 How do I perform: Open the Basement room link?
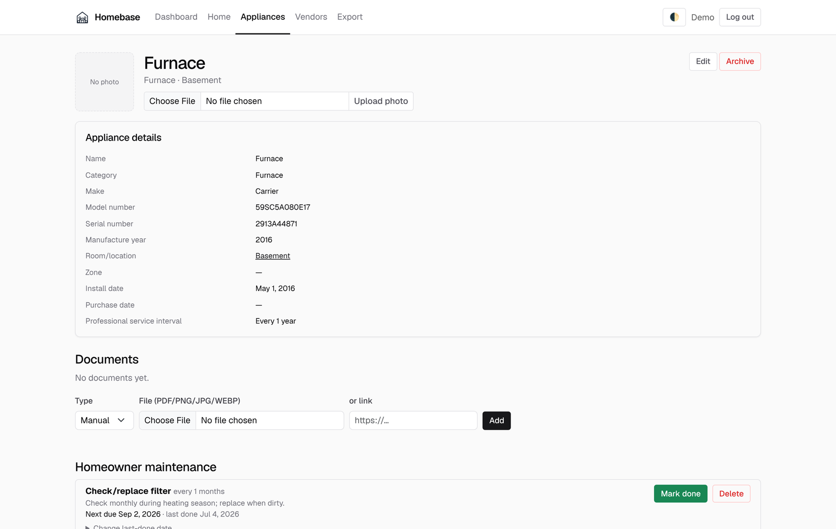(x=273, y=256)
